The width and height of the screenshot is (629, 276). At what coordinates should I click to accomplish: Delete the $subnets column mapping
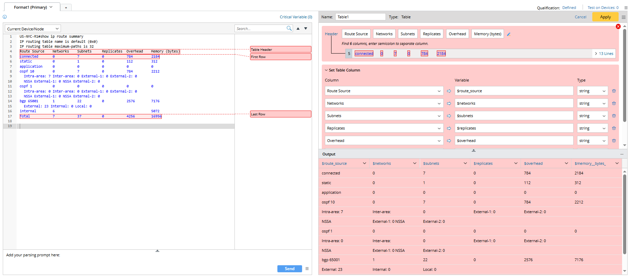coord(614,116)
